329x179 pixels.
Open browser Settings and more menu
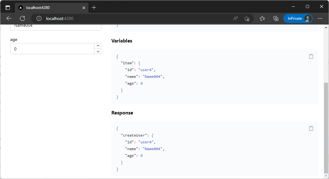click(320, 18)
